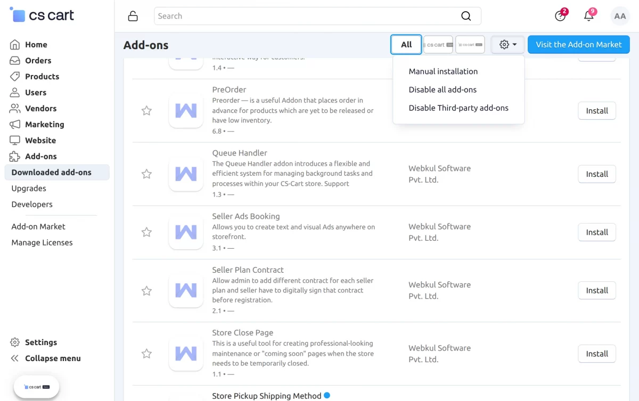Click the Add-ons page heading
Screen dimensions: 639x401
pyautogui.click(x=146, y=45)
